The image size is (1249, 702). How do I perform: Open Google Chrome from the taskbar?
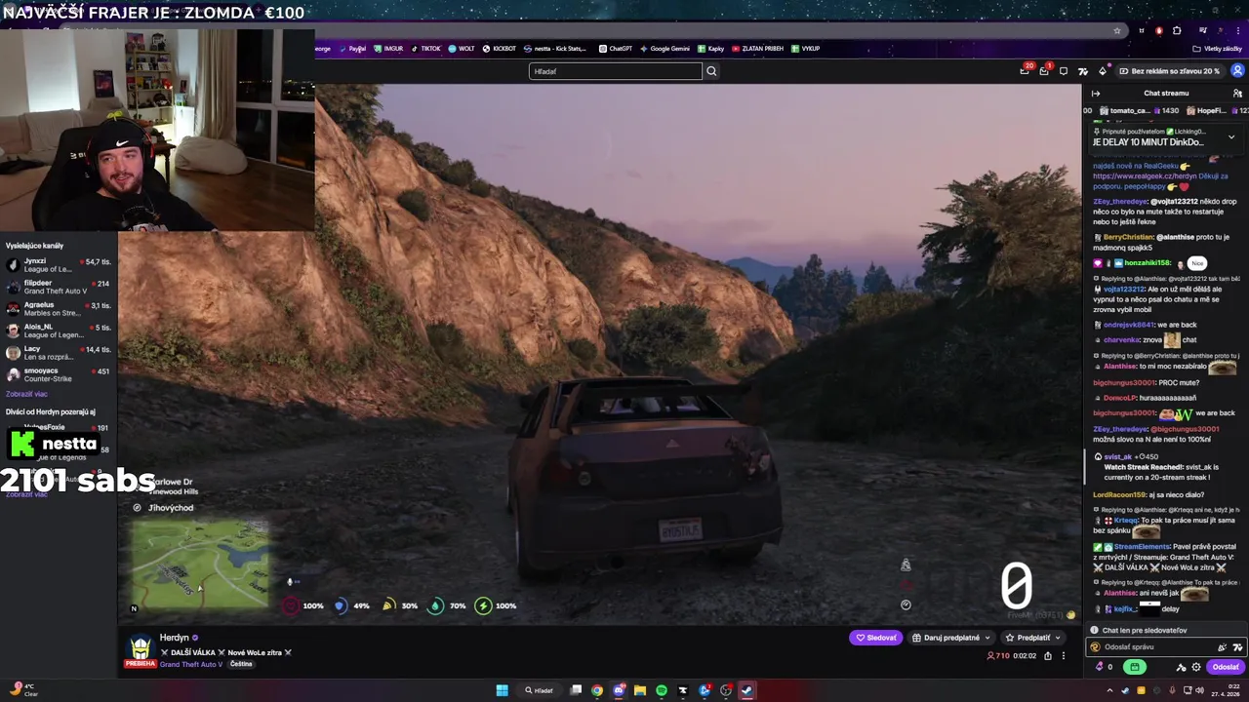point(597,690)
